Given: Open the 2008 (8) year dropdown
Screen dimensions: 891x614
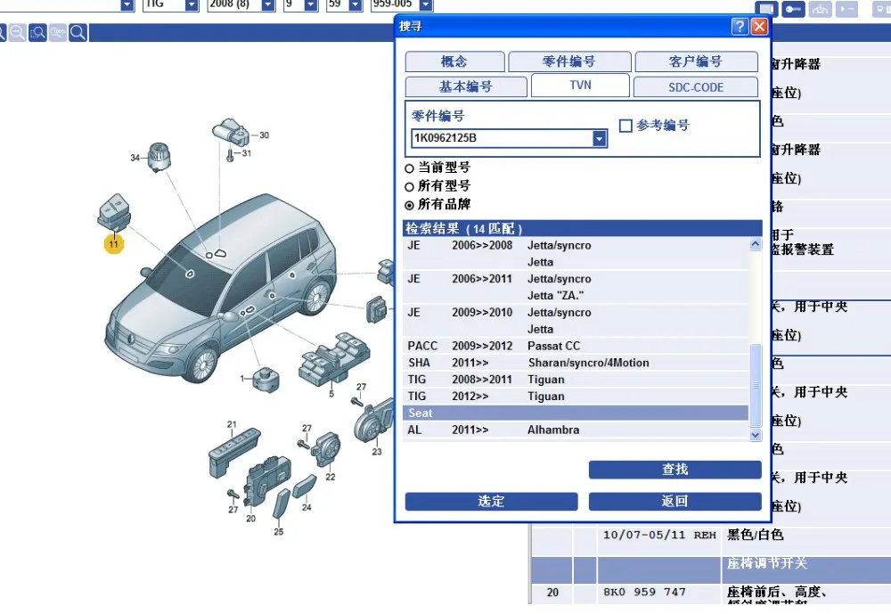Looking at the screenshot, I should pos(267,5).
